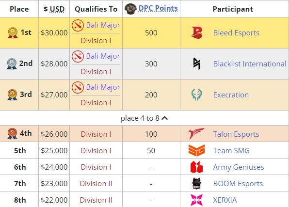Image resolution: width=289 pixels, height=207 pixels.
Task: Open the DPC Points header link
Action: pos(158,8)
